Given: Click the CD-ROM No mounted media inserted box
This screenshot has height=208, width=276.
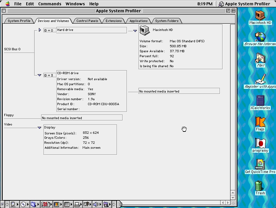Looking at the screenshot, I should (179, 91).
